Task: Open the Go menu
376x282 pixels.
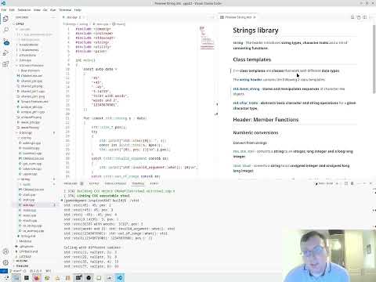Action: tap(45, 10)
